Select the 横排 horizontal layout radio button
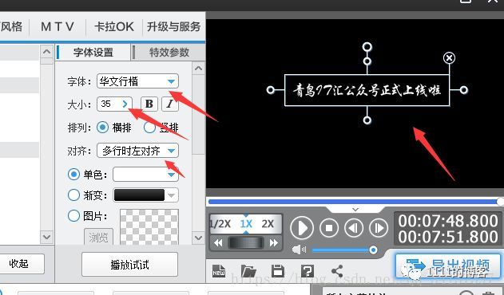The width and height of the screenshot is (504, 295). (x=102, y=128)
